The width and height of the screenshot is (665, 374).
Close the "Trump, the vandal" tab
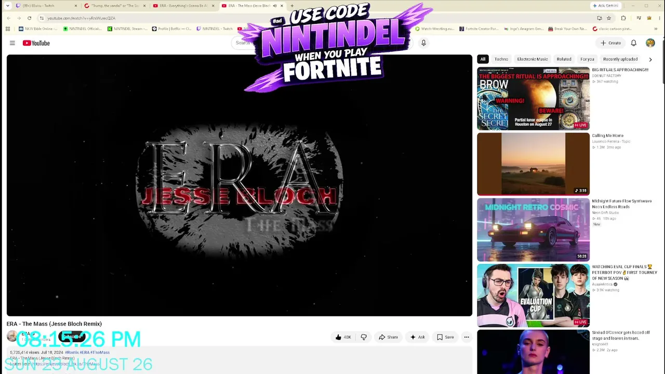(x=144, y=6)
